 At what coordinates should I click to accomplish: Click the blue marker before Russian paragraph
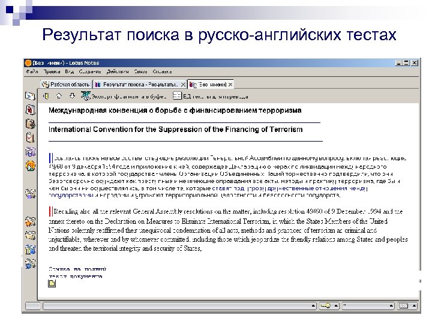pyautogui.click(x=50, y=158)
